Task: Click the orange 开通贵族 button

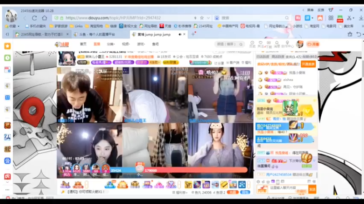Action: tap(308, 64)
